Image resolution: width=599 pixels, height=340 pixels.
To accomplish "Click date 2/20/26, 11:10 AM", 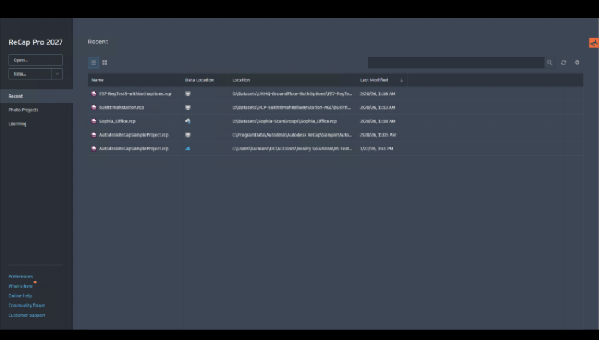I will pos(378,121).
